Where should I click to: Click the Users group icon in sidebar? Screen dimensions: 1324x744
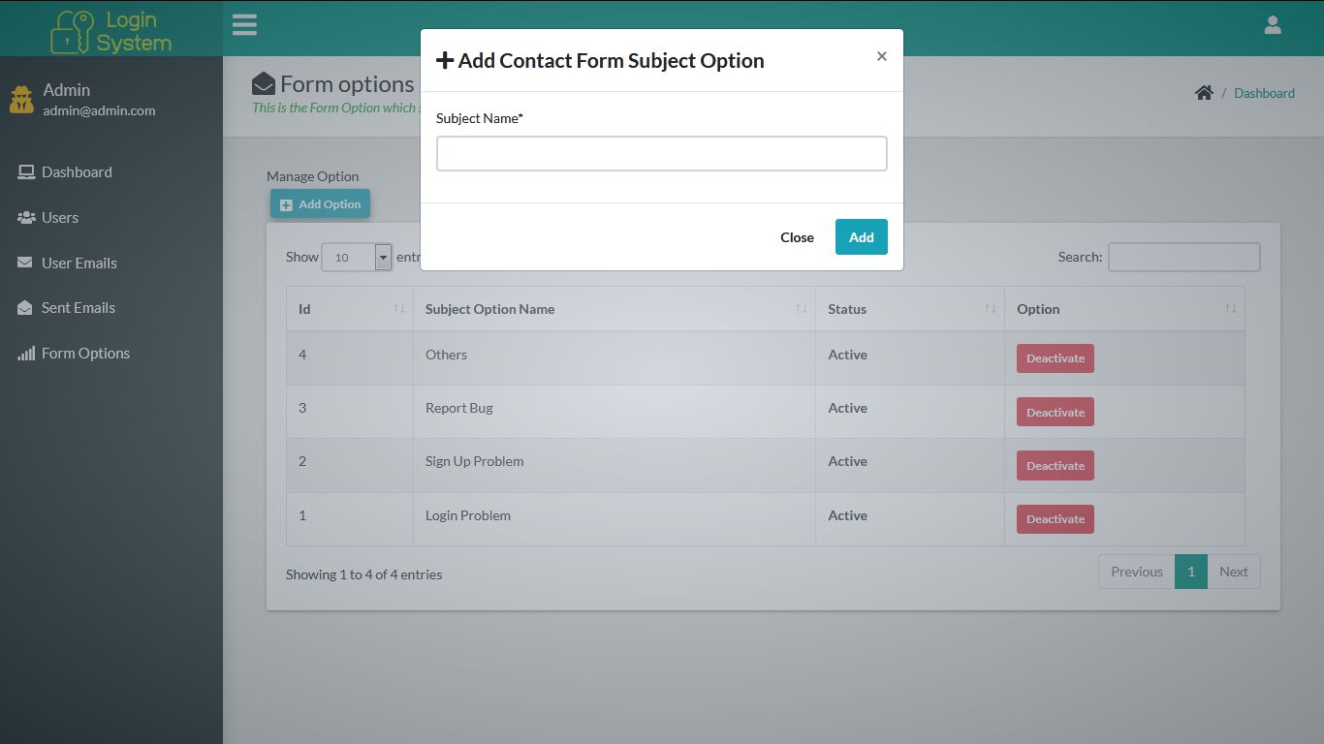tap(25, 217)
